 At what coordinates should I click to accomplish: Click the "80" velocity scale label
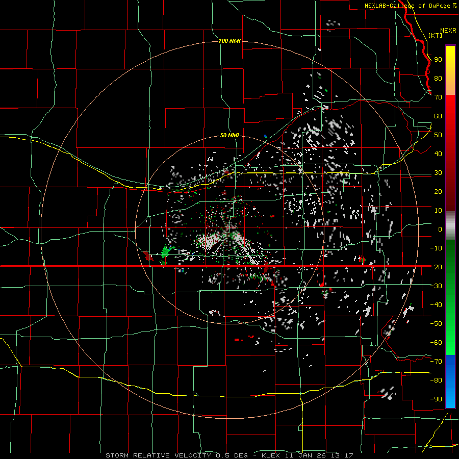tap(438, 79)
